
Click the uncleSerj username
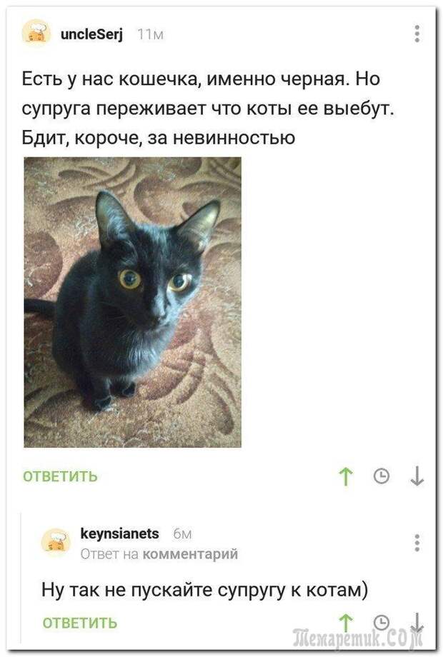click(x=91, y=34)
